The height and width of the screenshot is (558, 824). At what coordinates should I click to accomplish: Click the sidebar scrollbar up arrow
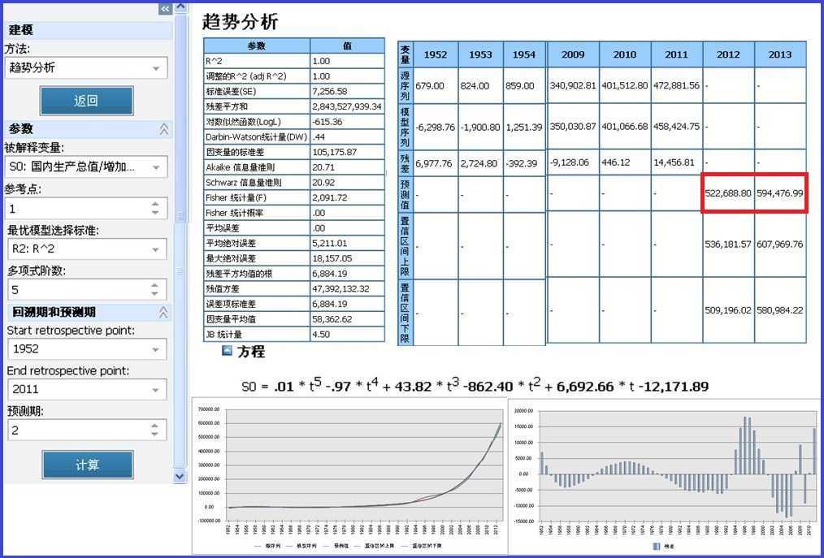(180, 7)
